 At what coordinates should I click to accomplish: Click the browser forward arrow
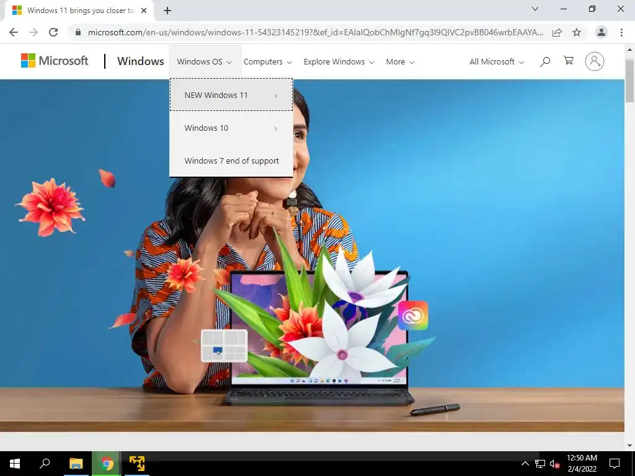(33, 32)
